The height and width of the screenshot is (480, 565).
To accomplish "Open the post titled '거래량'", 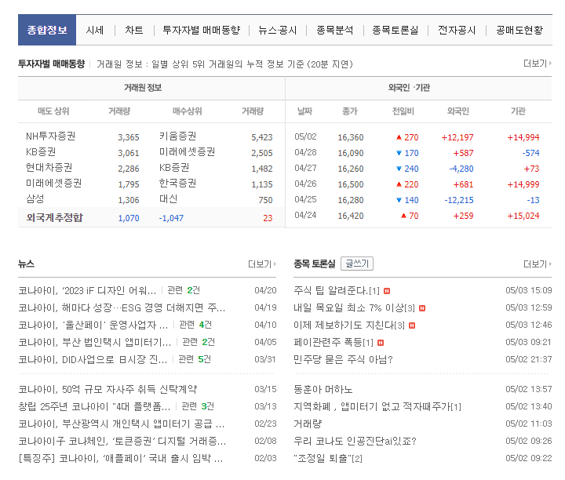I will (308, 424).
